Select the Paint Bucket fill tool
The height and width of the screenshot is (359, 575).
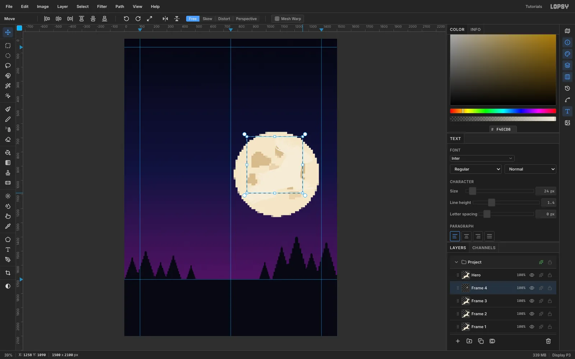pos(8,153)
